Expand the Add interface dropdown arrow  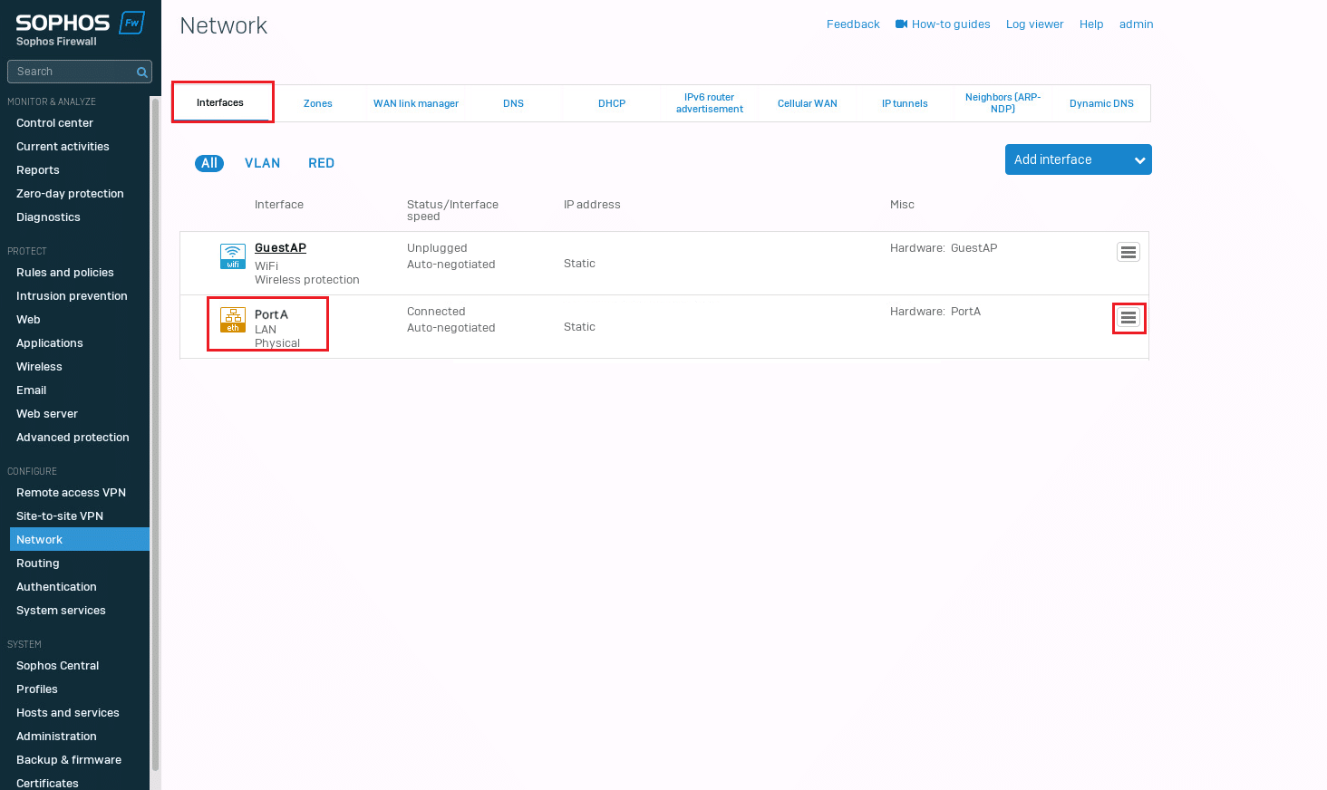point(1139,160)
